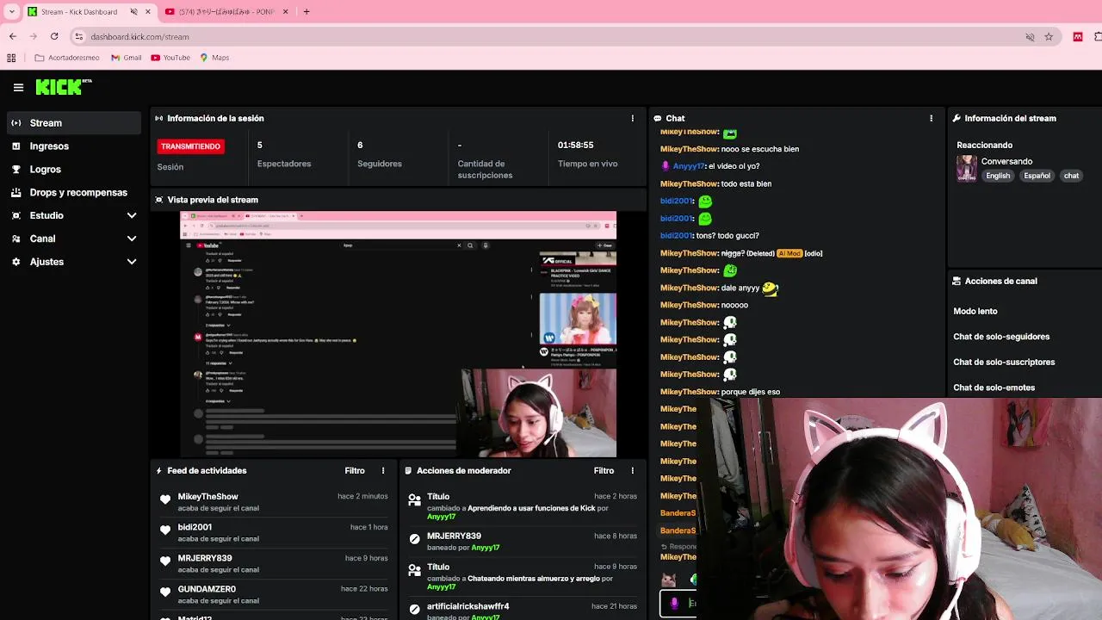Open Información de la sesión options menu
Viewport: 1102px width, 620px height.
633,119
